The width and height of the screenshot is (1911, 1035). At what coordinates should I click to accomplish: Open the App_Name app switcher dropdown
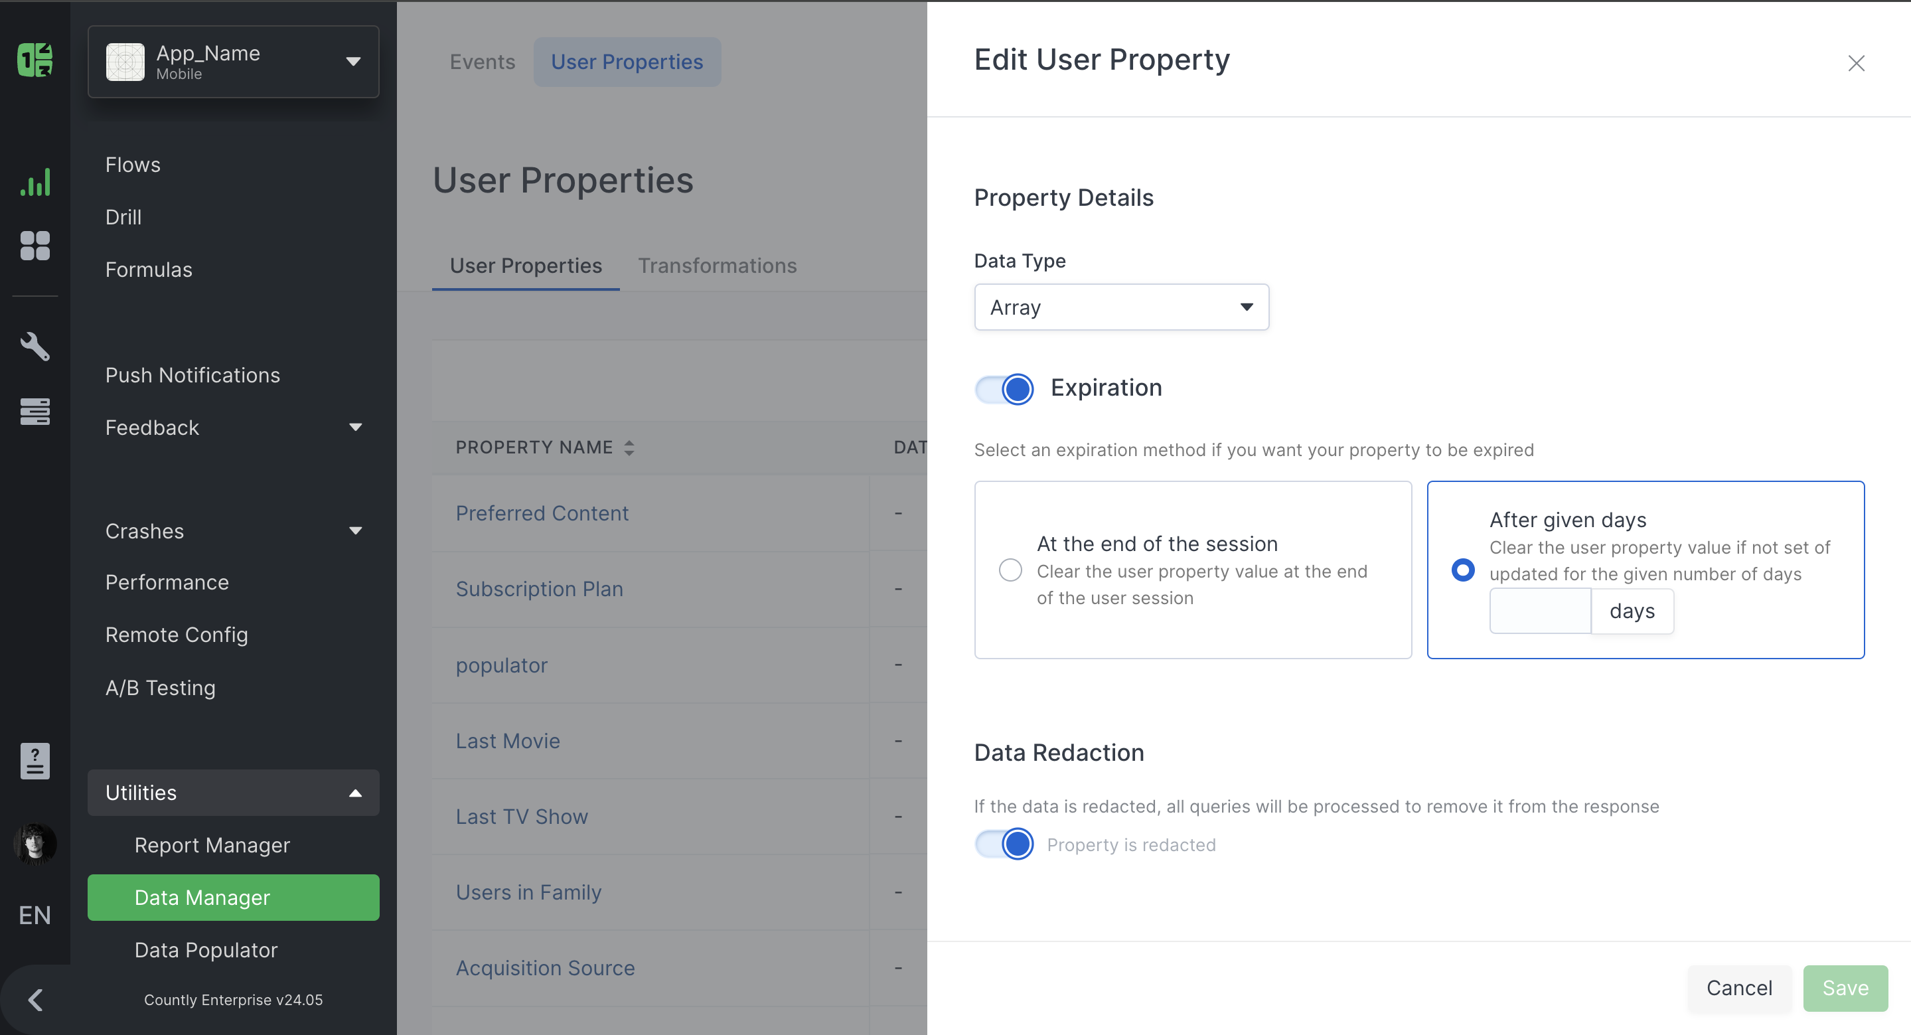234,62
